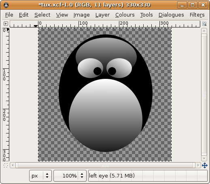Open the Select menu
Screen dimensions: 210x184
42,15
